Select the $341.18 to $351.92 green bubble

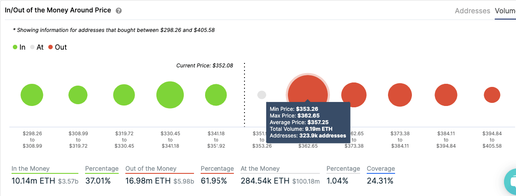click(216, 95)
